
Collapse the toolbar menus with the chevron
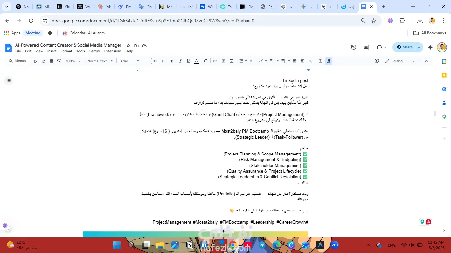point(426,61)
